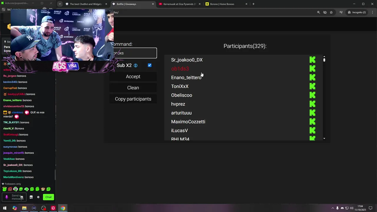Image resolution: width=377 pixels, height=212 pixels.
Task: Click the Kick badge beside ToniXxX
Action: click(312, 86)
